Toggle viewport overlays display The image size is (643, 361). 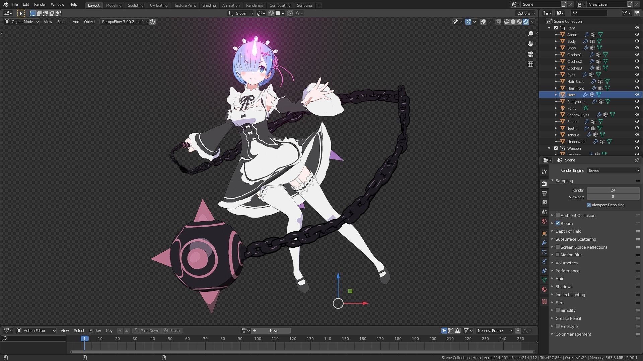[483, 22]
